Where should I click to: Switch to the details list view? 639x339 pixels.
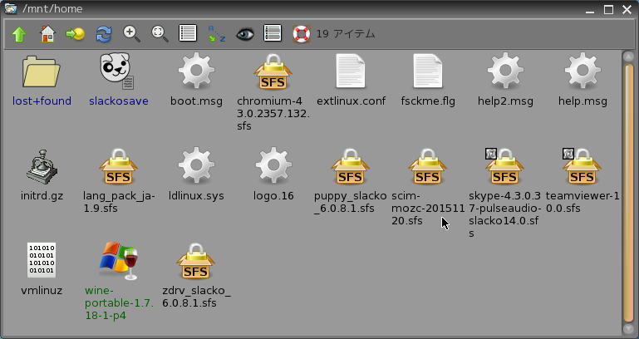click(188, 33)
